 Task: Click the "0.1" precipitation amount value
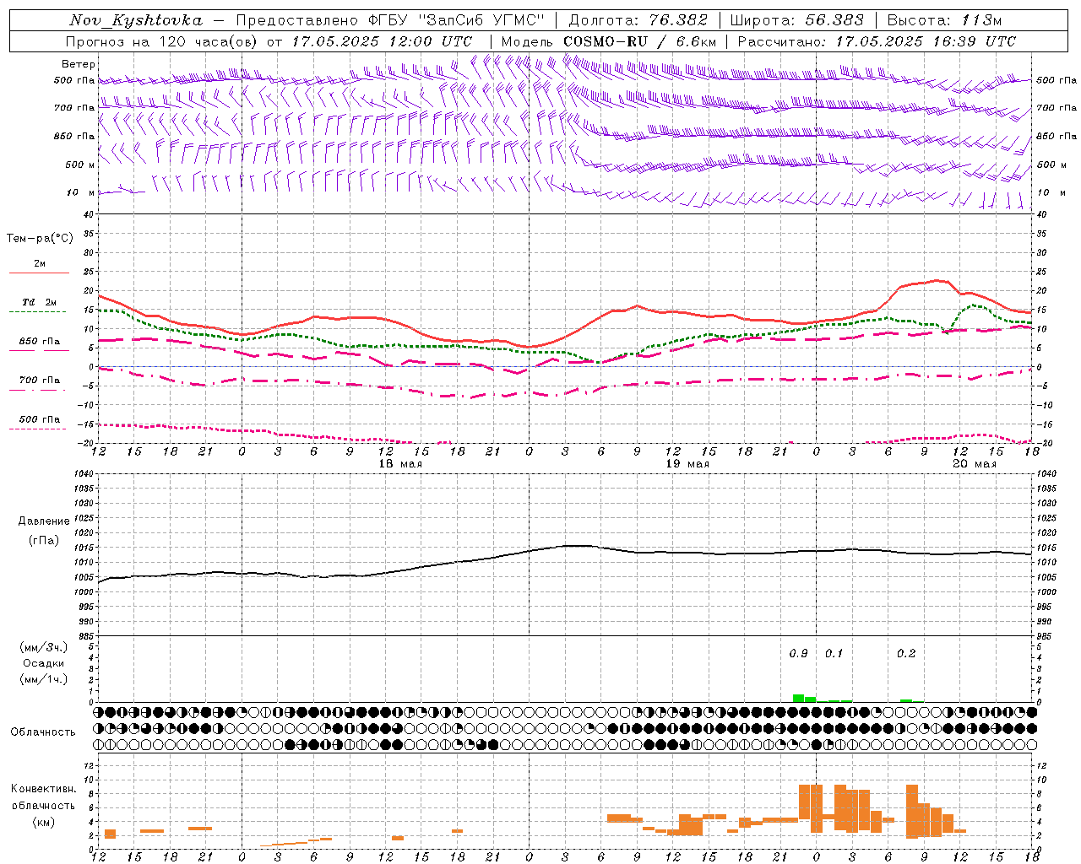coord(834,654)
